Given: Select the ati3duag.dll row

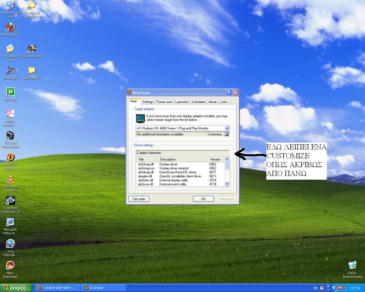Looking at the screenshot, I should [x=181, y=172].
